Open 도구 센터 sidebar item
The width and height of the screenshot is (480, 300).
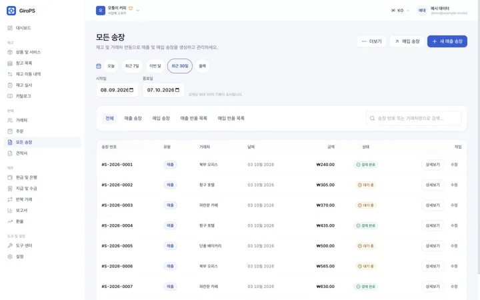(x=43, y=246)
